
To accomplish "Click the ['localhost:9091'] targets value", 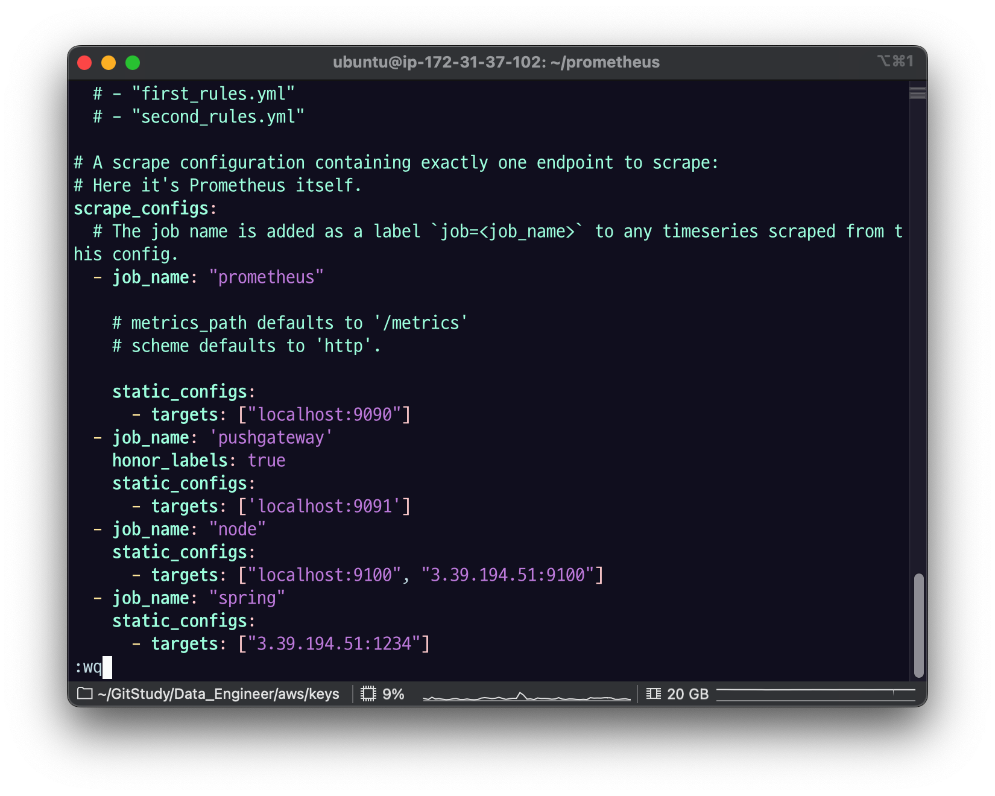I will click(x=324, y=507).
